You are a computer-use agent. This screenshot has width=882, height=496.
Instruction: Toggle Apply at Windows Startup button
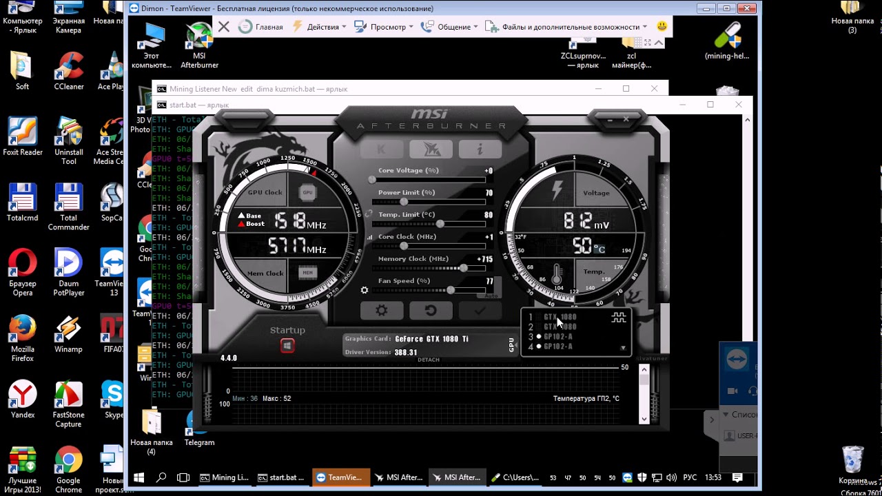[x=287, y=346]
